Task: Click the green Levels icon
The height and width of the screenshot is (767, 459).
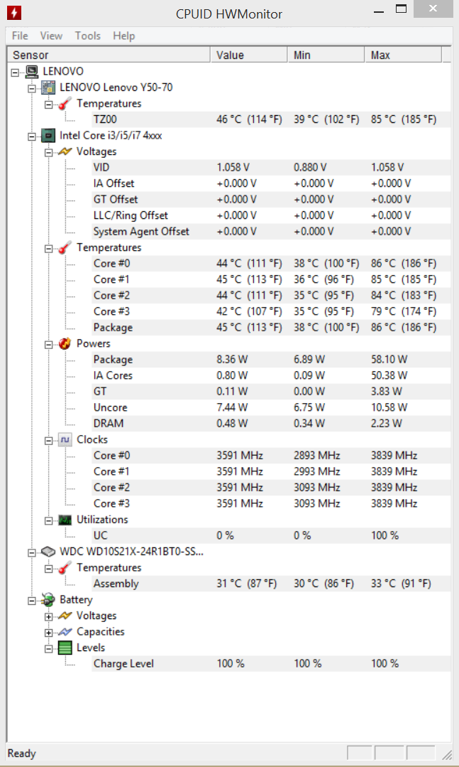Action: coord(65,648)
